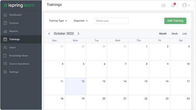Open the user profile avatar menu
Image resolution: width=196 pixels, height=110 pixels.
[186, 5]
